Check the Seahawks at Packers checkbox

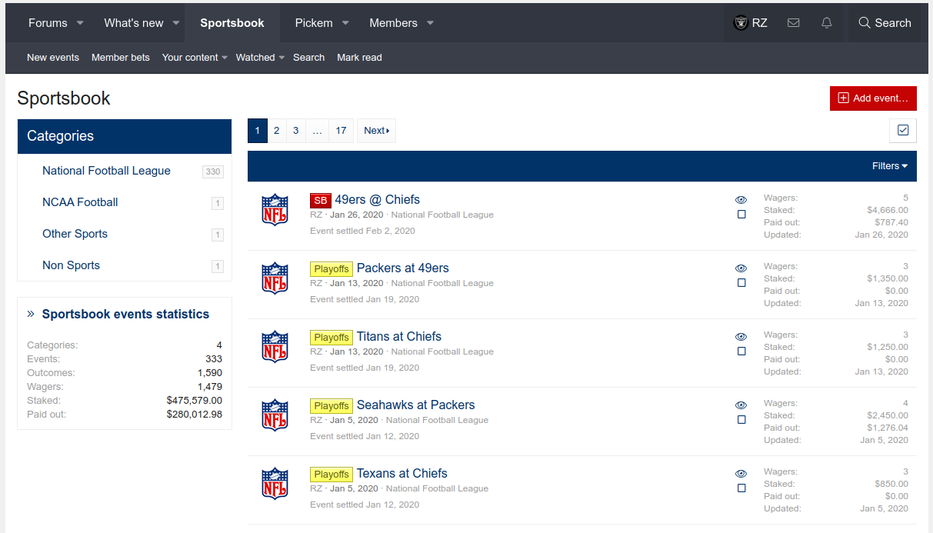click(x=741, y=420)
